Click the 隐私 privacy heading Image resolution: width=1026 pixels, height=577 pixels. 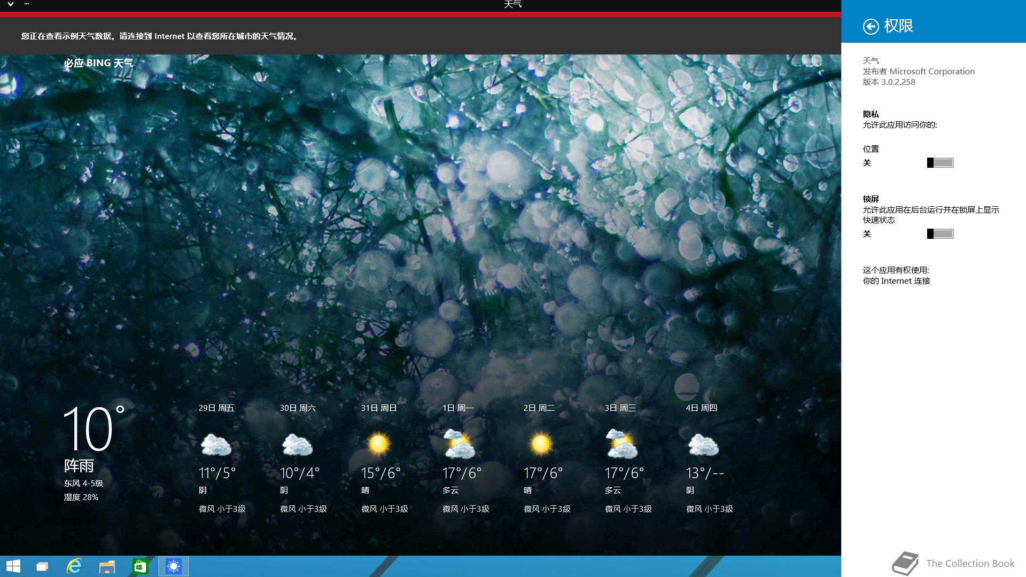(x=871, y=114)
